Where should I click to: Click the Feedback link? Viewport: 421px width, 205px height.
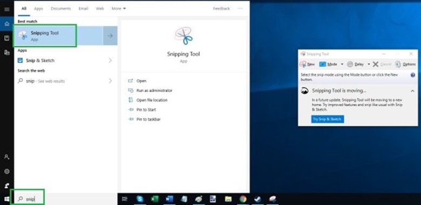tap(221, 9)
